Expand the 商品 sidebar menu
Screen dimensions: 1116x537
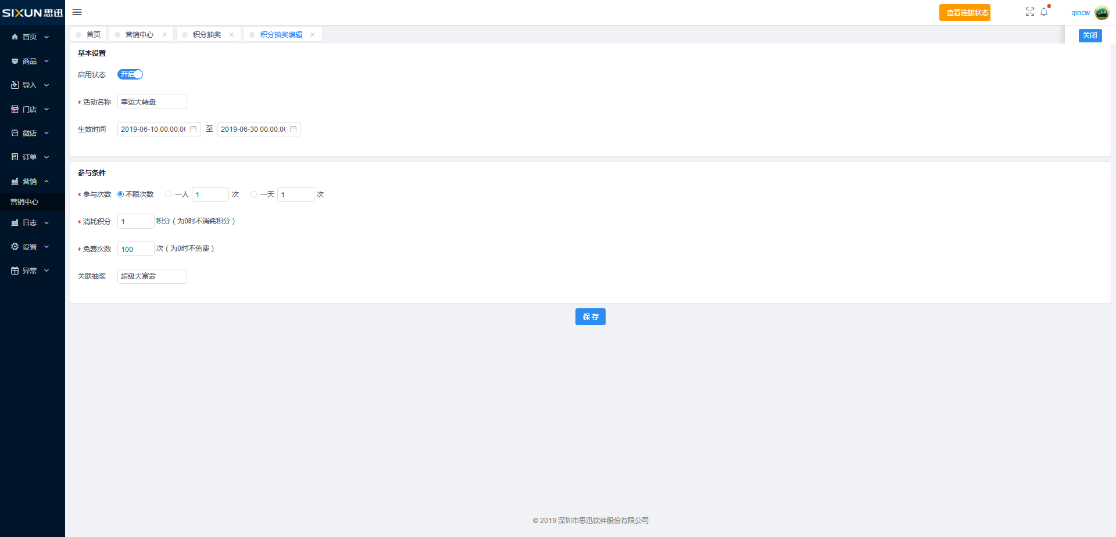30,61
